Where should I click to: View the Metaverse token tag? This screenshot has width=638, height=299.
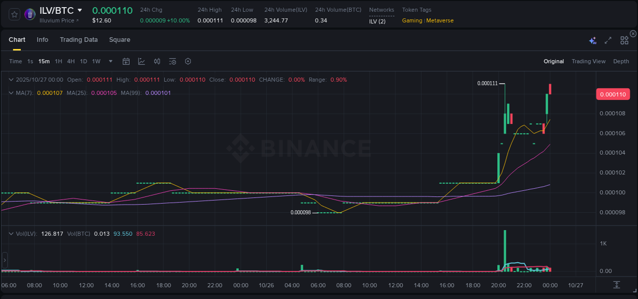click(x=439, y=20)
